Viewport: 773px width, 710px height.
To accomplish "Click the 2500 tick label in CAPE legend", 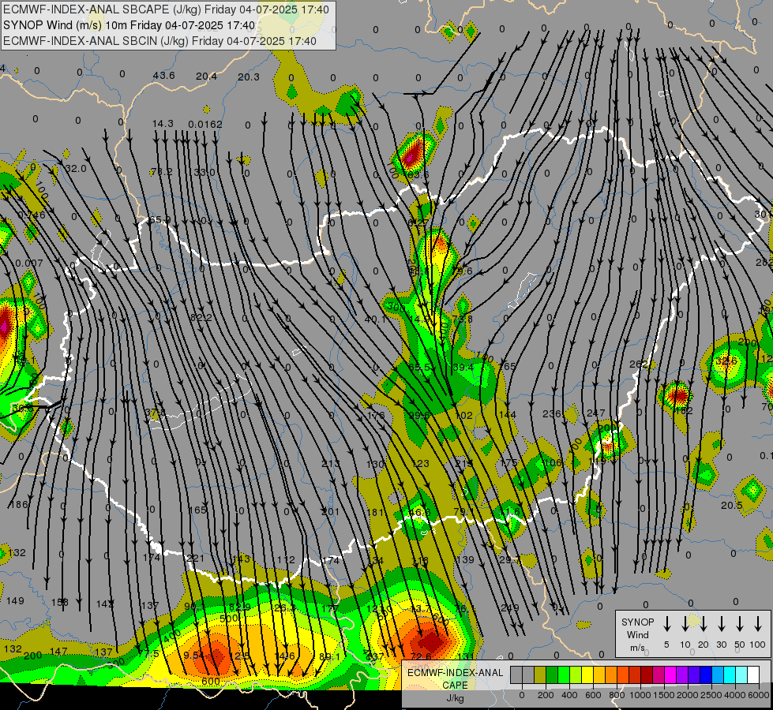I will 711,695.
